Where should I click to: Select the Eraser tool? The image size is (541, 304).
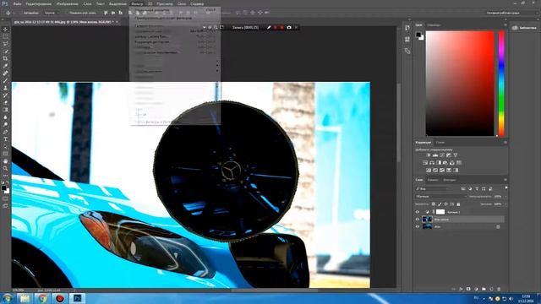(x=5, y=102)
